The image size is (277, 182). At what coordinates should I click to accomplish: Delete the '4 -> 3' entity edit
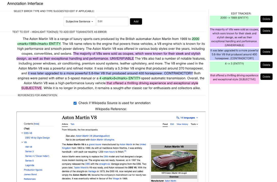[x=266, y=65]
